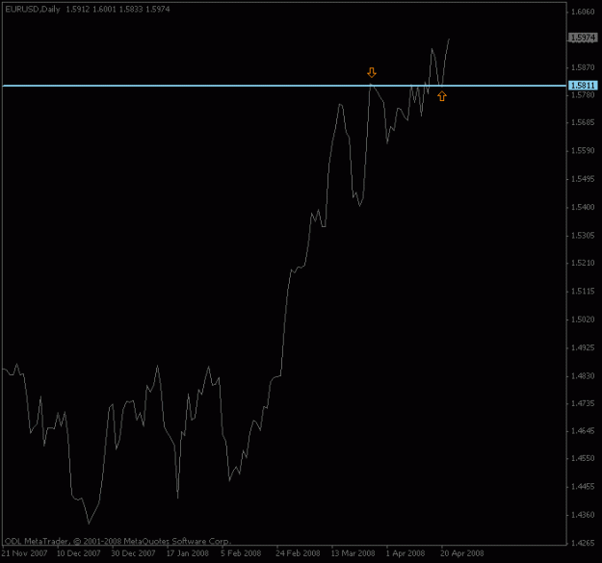Click the 1.5833 low value in header
Screen dimensions: 602x563
click(131, 10)
